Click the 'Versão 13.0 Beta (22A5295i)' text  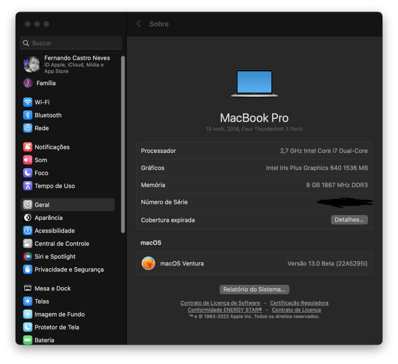[x=328, y=264]
